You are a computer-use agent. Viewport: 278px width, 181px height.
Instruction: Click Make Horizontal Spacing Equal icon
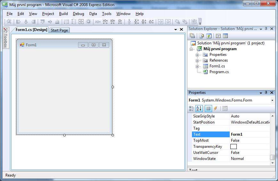98,22
